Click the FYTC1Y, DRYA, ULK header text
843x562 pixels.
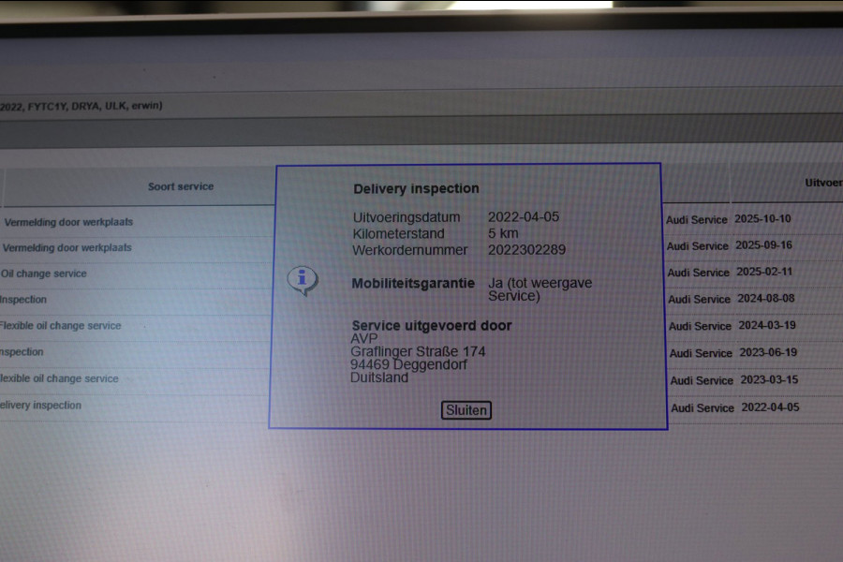77,106
